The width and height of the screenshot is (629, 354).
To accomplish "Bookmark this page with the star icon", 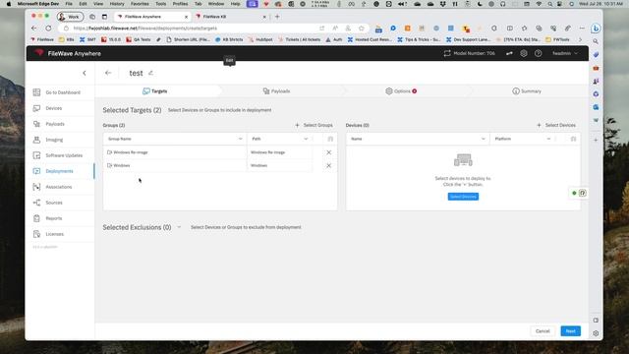I will (362, 29).
